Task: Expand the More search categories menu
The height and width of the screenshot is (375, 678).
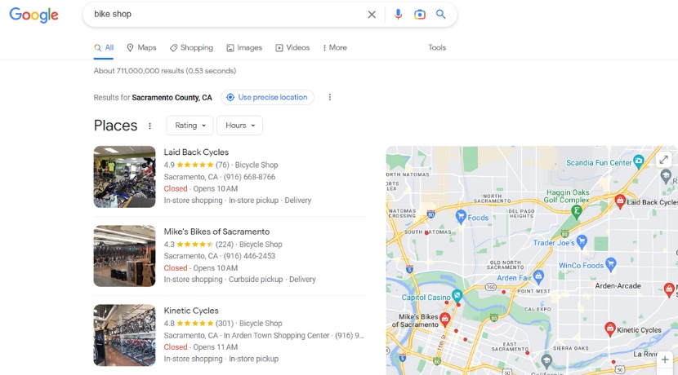Action: click(x=334, y=48)
